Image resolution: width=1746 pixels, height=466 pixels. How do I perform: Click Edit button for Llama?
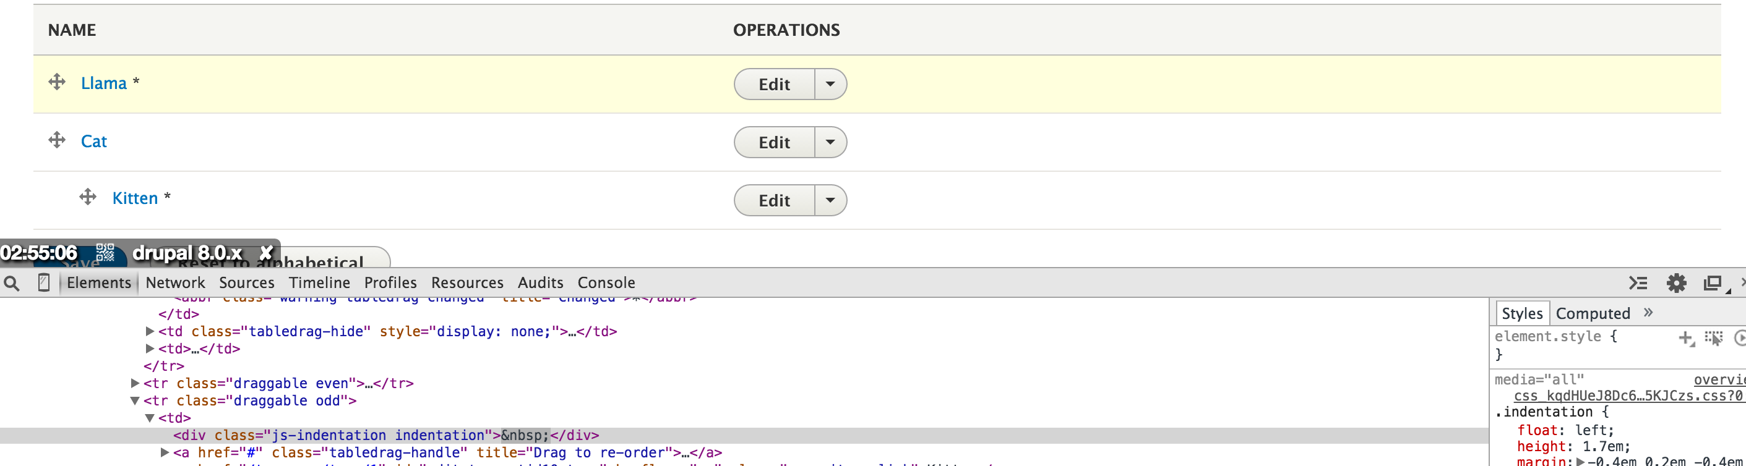click(x=774, y=84)
